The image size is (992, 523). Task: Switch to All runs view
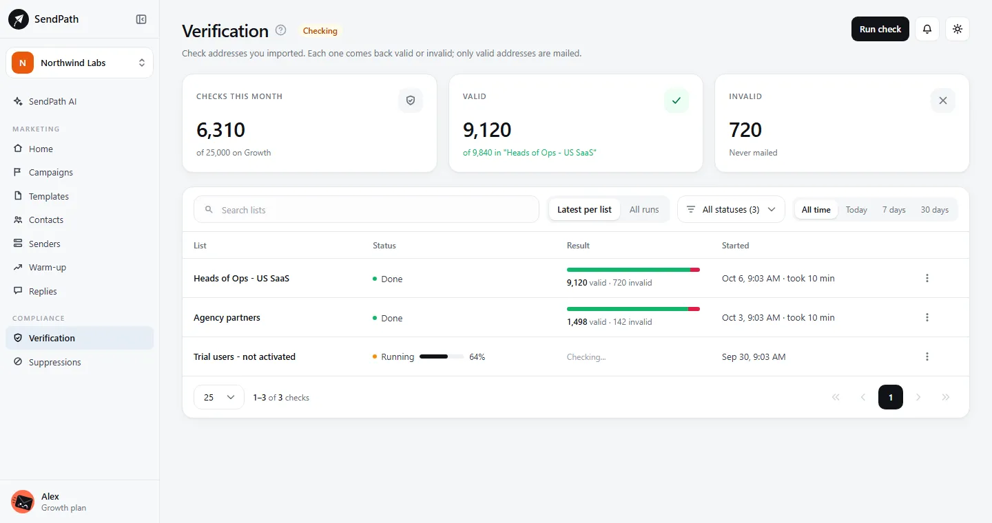click(x=644, y=209)
